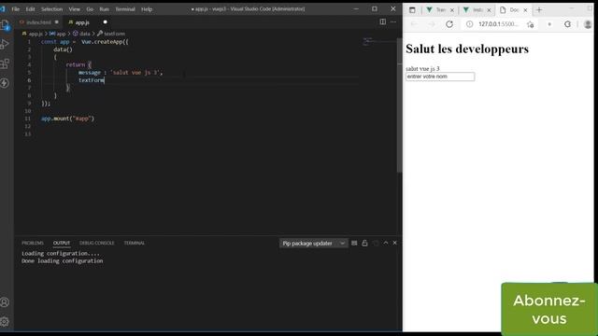Open the Selection menu
The width and height of the screenshot is (598, 336).
pyautogui.click(x=51, y=9)
